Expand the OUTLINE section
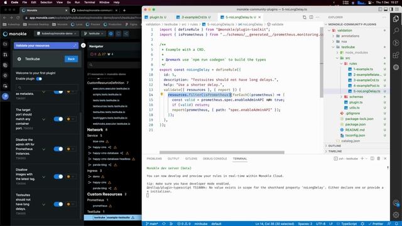 click(334, 146)
